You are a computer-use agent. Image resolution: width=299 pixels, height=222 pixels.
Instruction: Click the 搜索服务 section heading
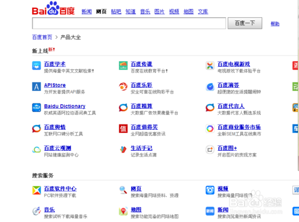tap(43, 175)
